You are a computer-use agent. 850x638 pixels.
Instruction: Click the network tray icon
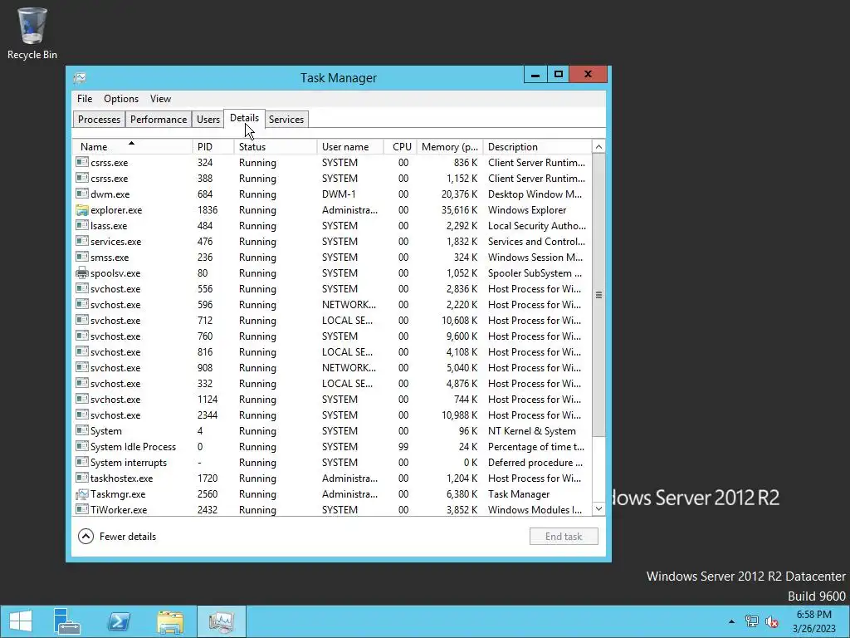pyautogui.click(x=752, y=621)
